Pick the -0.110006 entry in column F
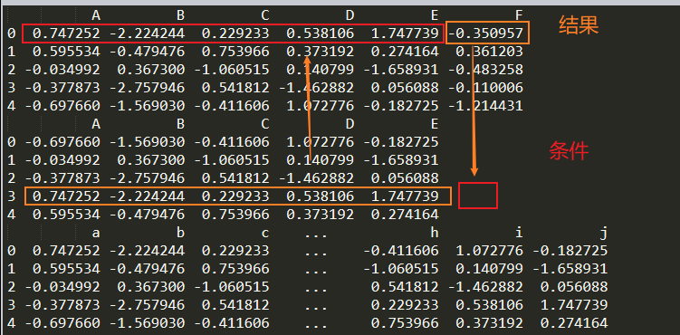 485,88
